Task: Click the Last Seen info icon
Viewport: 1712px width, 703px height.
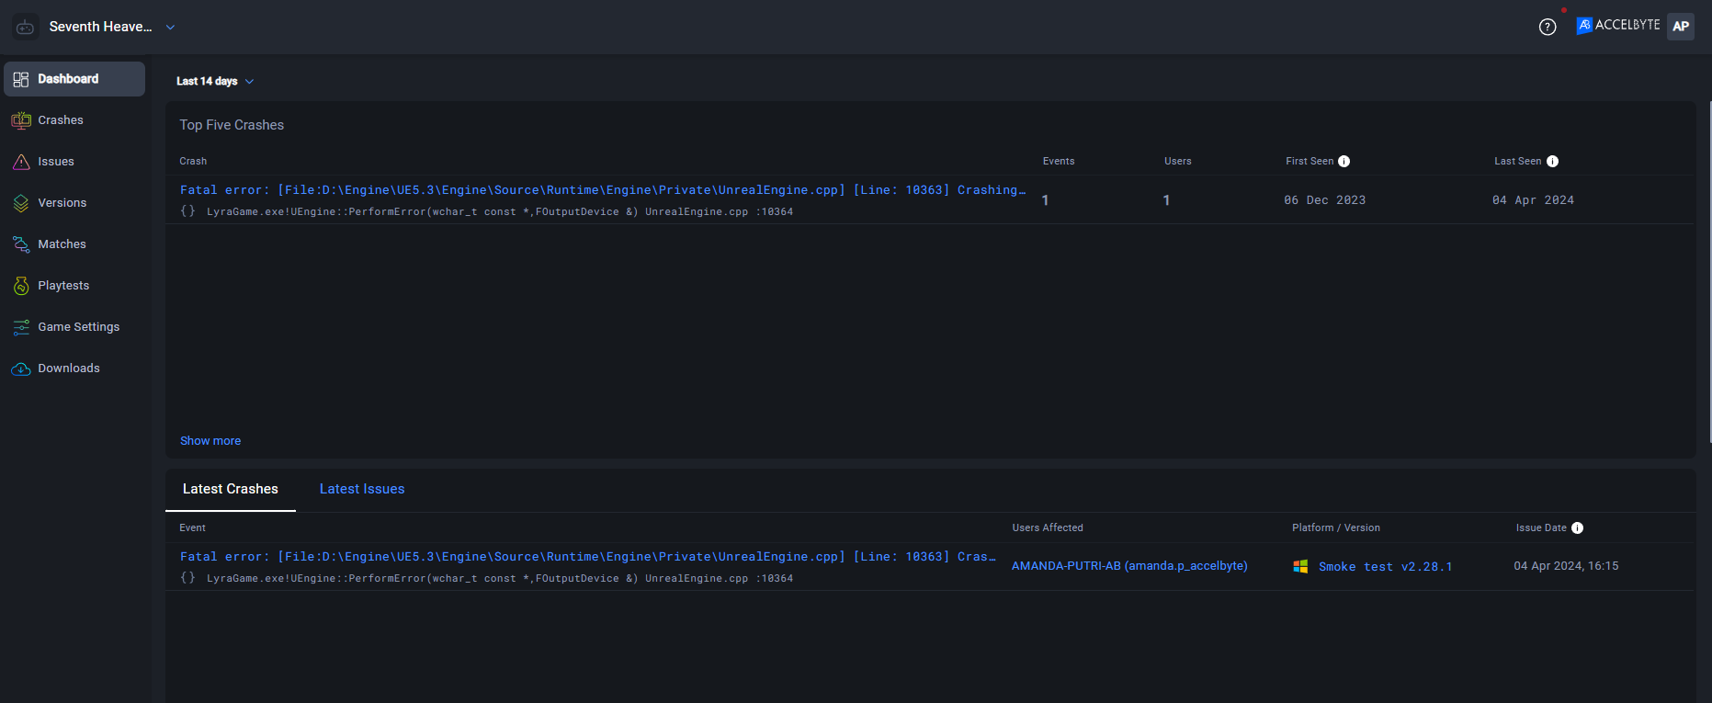Action: (1552, 161)
